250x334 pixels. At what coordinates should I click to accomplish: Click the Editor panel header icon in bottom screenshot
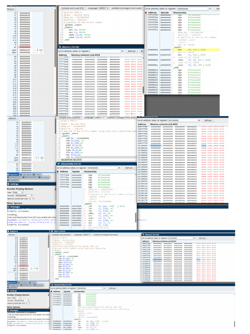coord(52,231)
